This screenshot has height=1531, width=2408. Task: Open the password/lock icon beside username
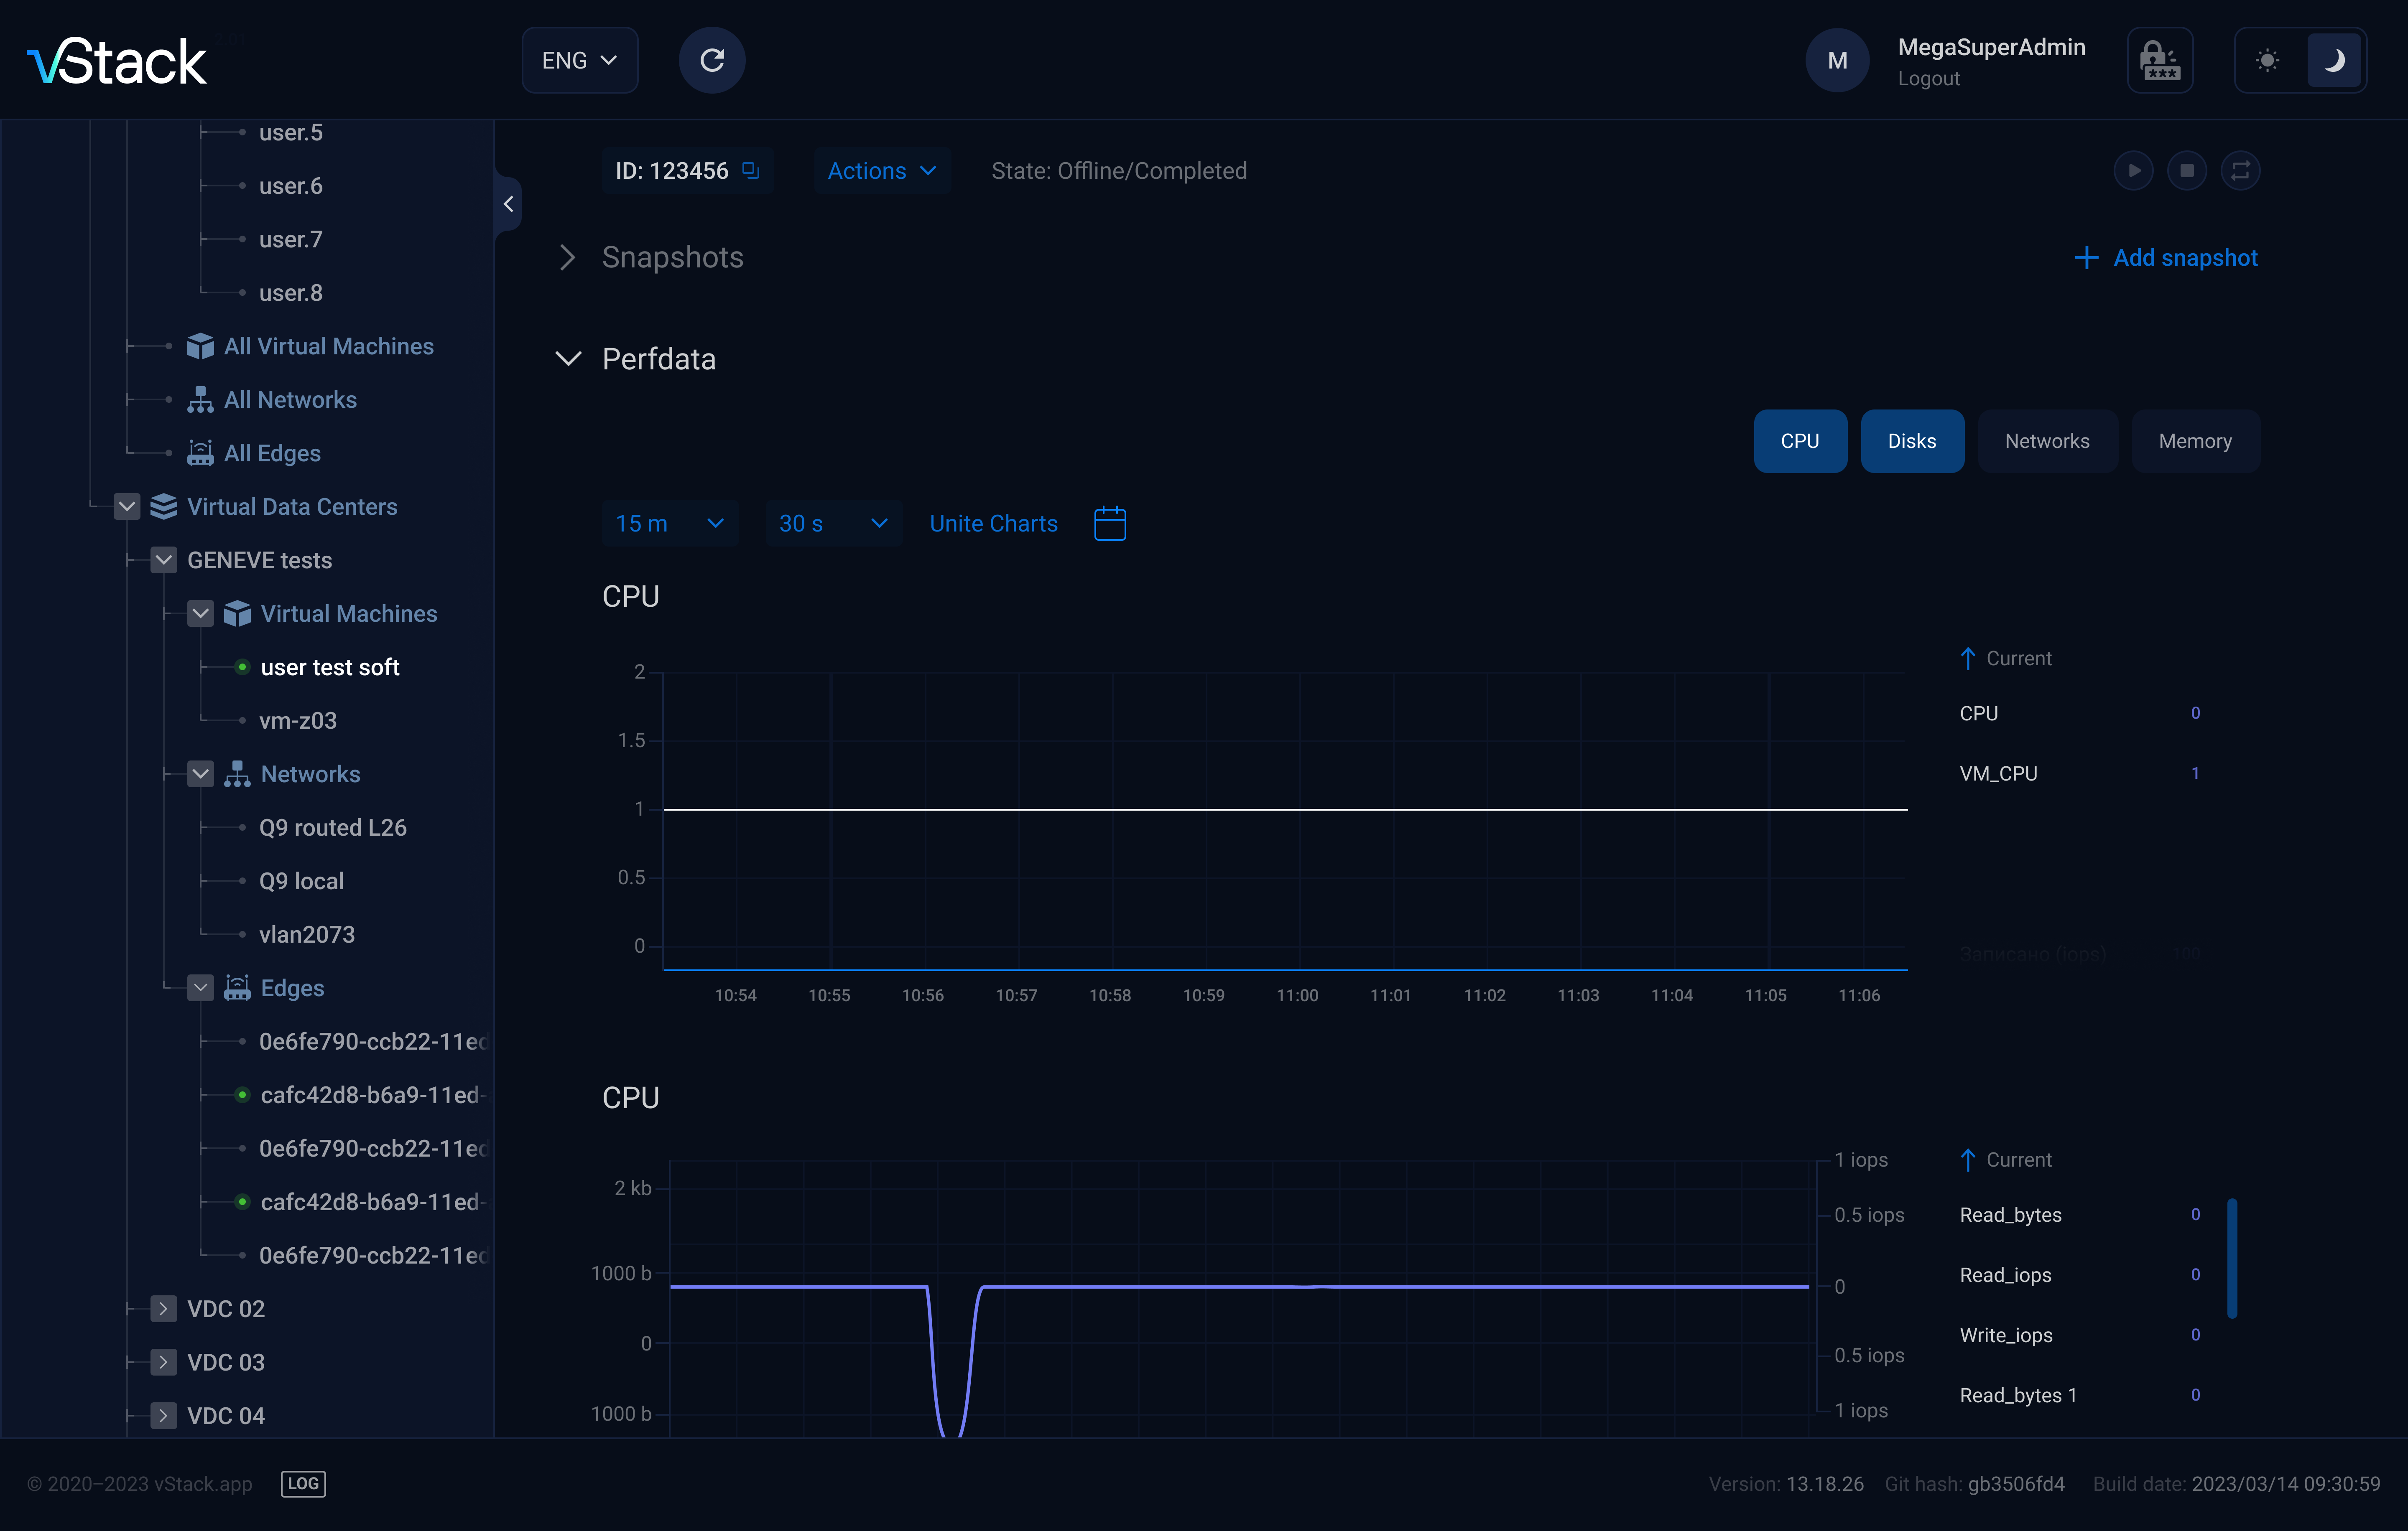coord(2160,60)
